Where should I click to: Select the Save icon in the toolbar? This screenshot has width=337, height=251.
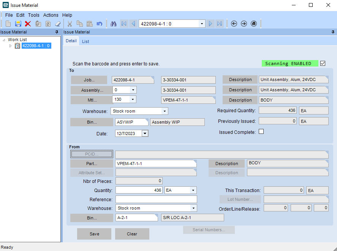click(x=17, y=24)
